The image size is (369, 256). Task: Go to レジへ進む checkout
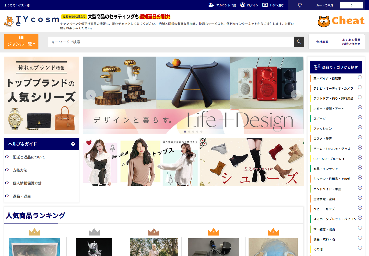pos(277,5)
